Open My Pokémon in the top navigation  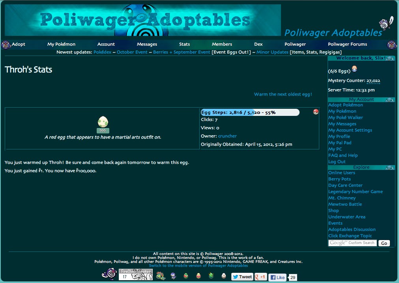pyautogui.click(x=61, y=44)
